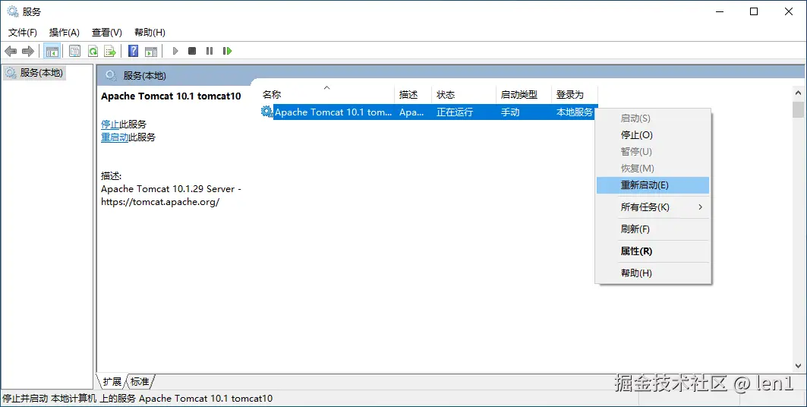Click the Pause Service toolbar icon
The image size is (807, 407).
point(210,51)
